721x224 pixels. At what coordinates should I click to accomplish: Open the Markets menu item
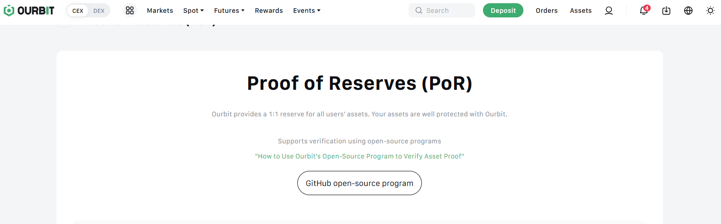pos(160,11)
